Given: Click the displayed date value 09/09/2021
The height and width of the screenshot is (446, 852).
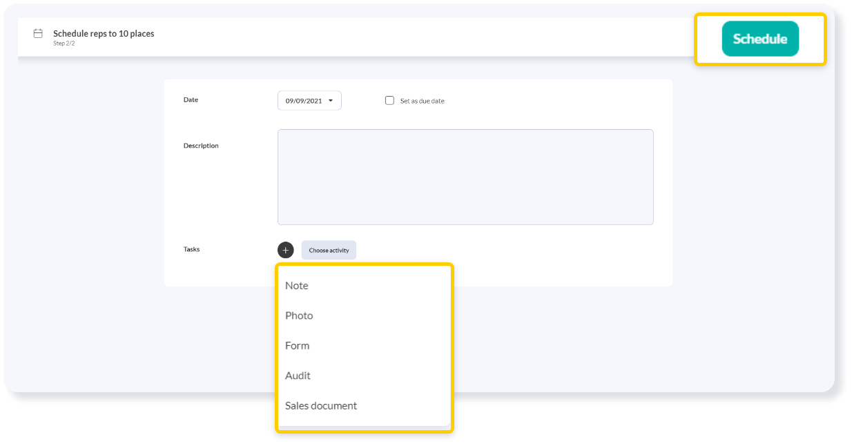Looking at the screenshot, I should coord(304,100).
